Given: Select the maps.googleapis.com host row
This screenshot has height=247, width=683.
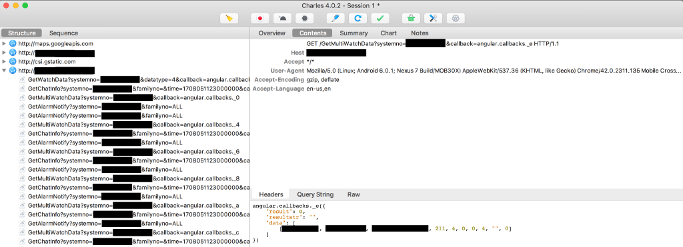Looking at the screenshot, I should pos(125,43).
